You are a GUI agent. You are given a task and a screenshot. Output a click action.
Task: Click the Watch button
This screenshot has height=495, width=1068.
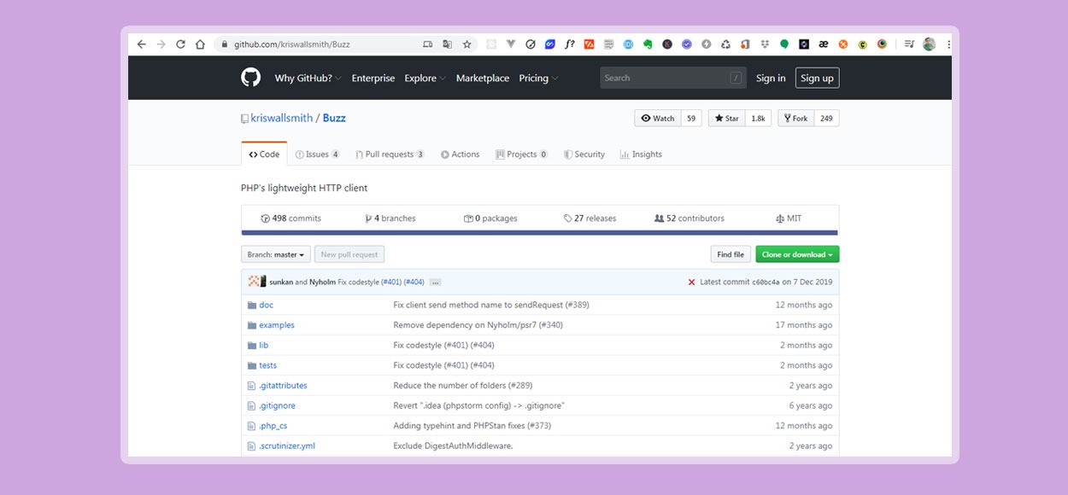coord(658,119)
